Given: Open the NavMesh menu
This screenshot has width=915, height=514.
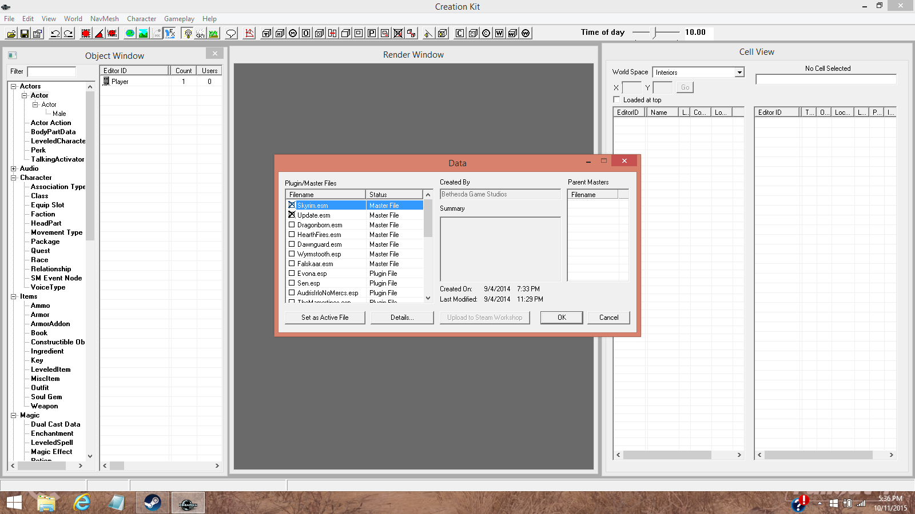Looking at the screenshot, I should coord(105,19).
